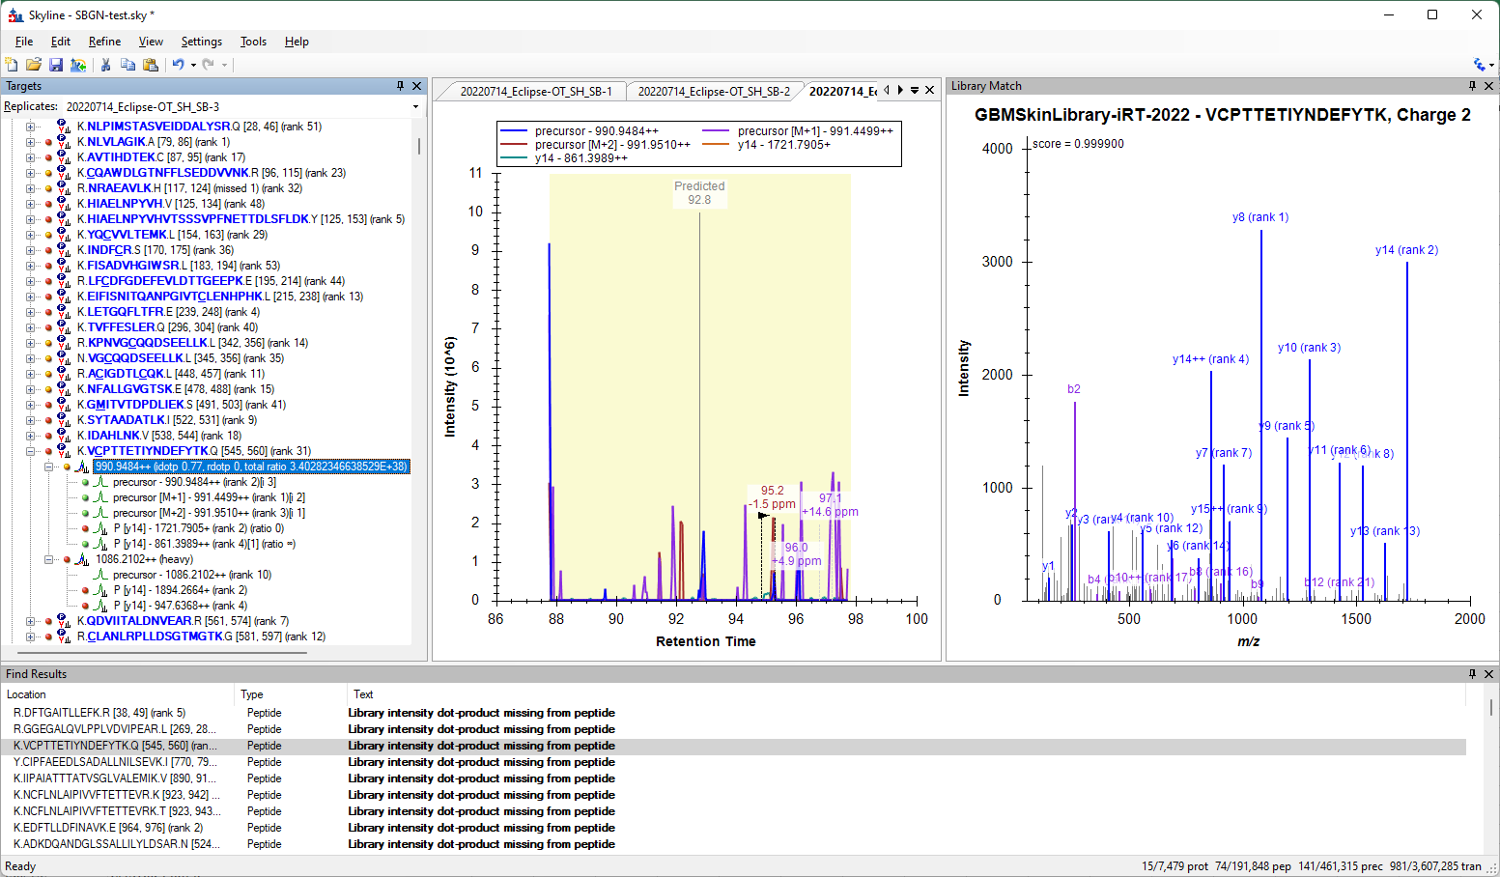Click the New Document toolbar icon
The width and height of the screenshot is (1500, 877).
[x=12, y=65]
